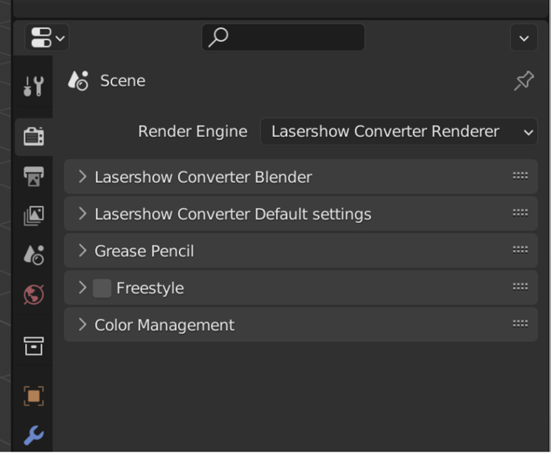Viewport: 551px width, 456px height.
Task: Open the View Layer properties tab
Action: [x=34, y=215]
